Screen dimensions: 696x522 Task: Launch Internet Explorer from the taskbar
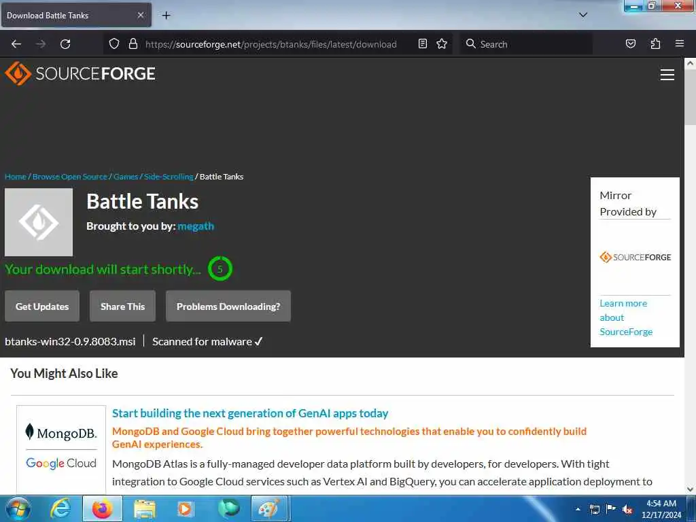click(60, 509)
